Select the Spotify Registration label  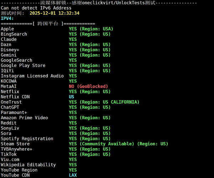click(x=27, y=138)
